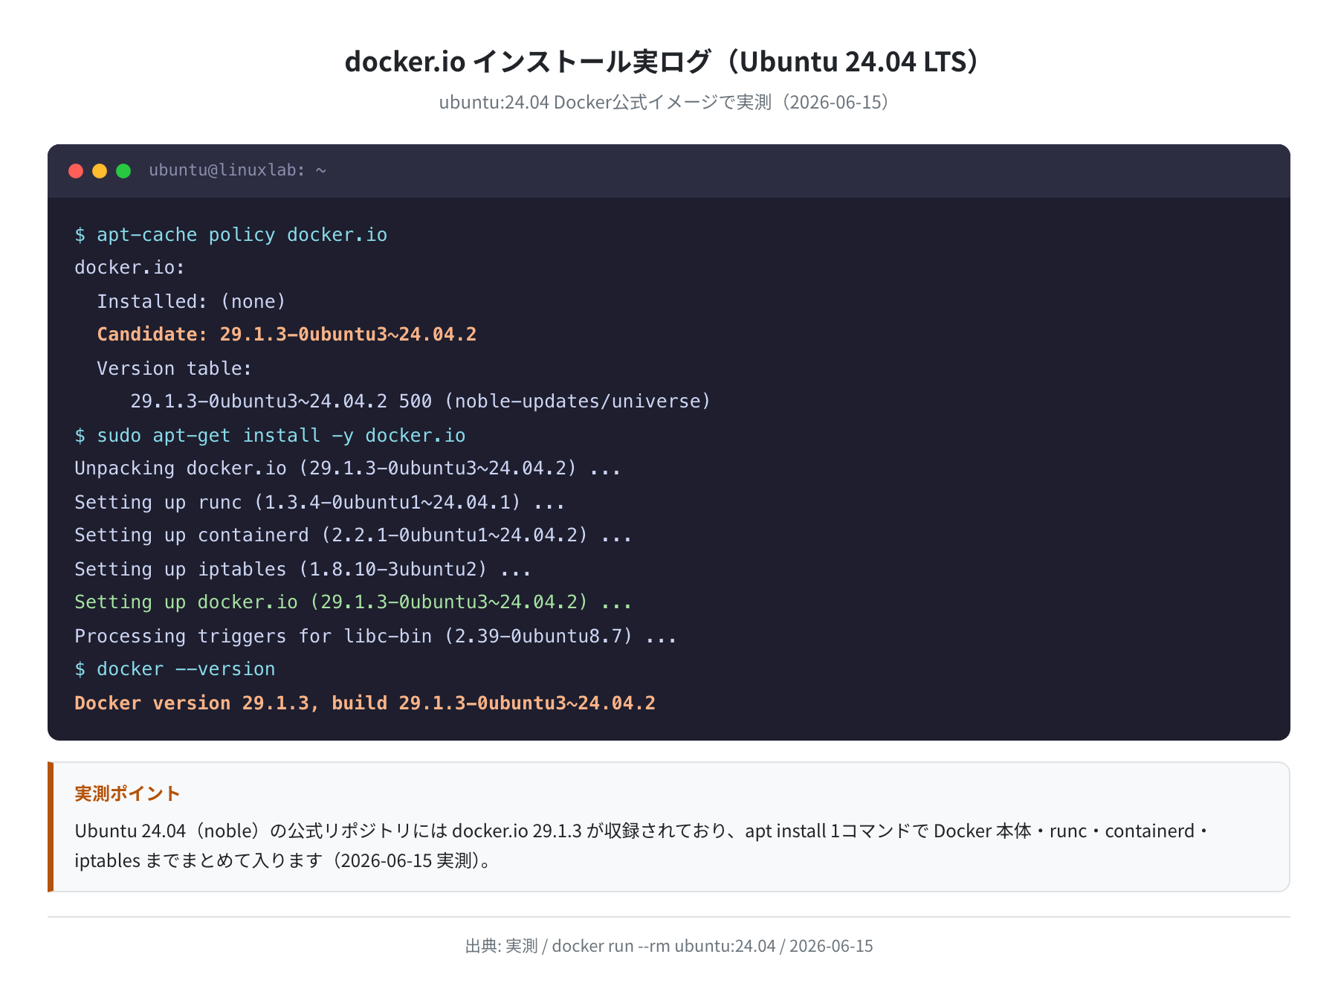Click the green maximize dot in terminal header

click(x=123, y=171)
